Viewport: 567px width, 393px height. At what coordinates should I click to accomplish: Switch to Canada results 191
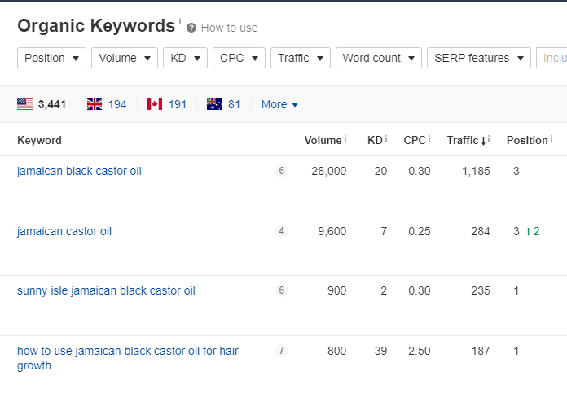tap(178, 104)
